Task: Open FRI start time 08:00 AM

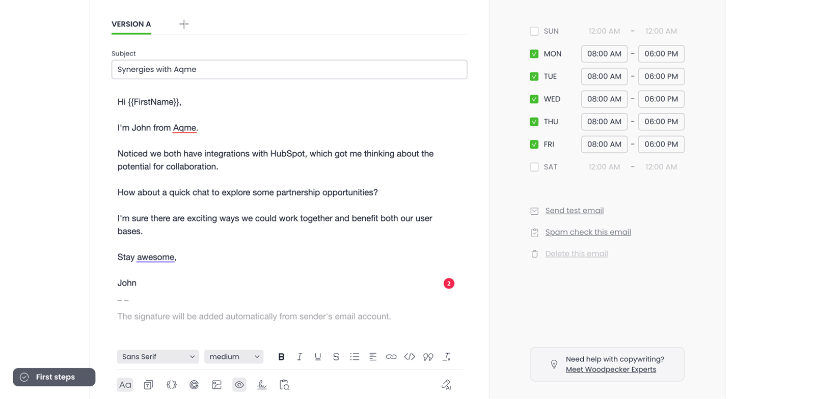Action: (x=604, y=145)
